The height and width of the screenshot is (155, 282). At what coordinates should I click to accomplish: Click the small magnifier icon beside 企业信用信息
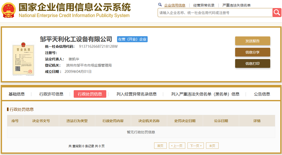click(x=160, y=5)
